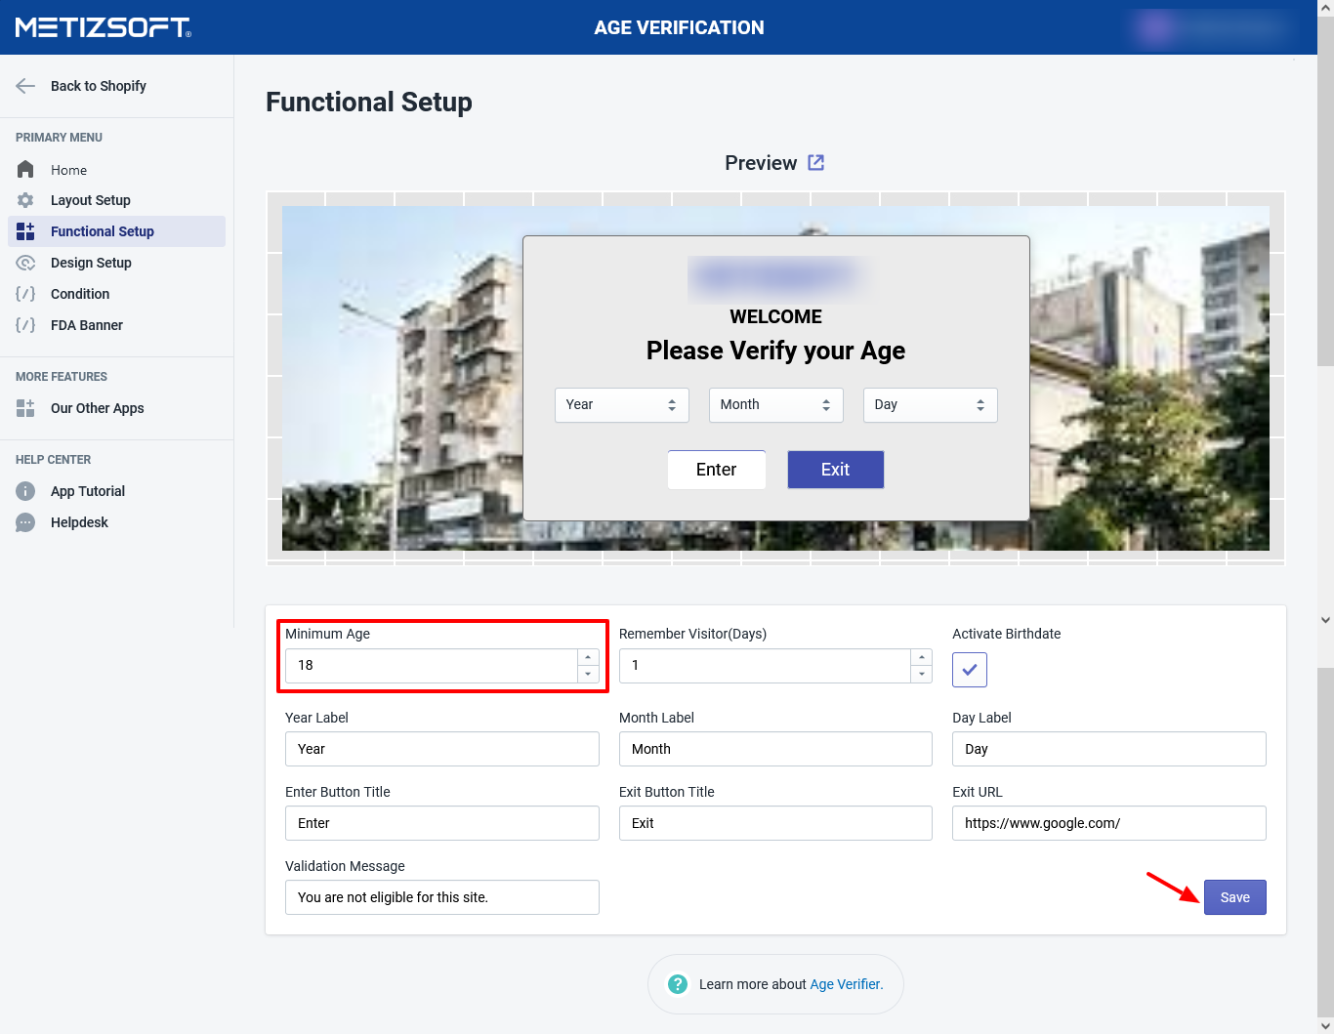
Task: Click the Helpdesk chat bubble icon
Action: [x=25, y=522]
